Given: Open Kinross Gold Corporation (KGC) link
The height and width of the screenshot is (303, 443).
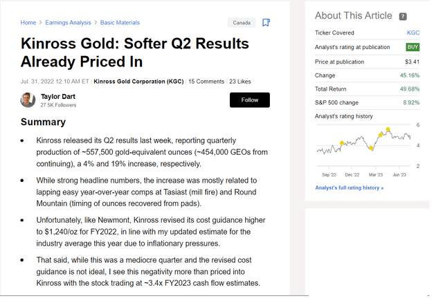Looking at the screenshot, I should pyautogui.click(x=139, y=82).
